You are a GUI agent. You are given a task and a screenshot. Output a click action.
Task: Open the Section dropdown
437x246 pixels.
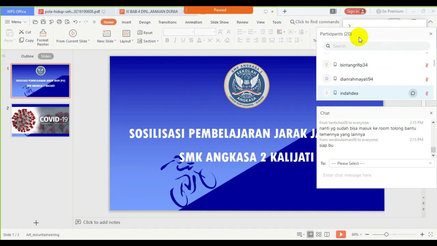point(148,41)
